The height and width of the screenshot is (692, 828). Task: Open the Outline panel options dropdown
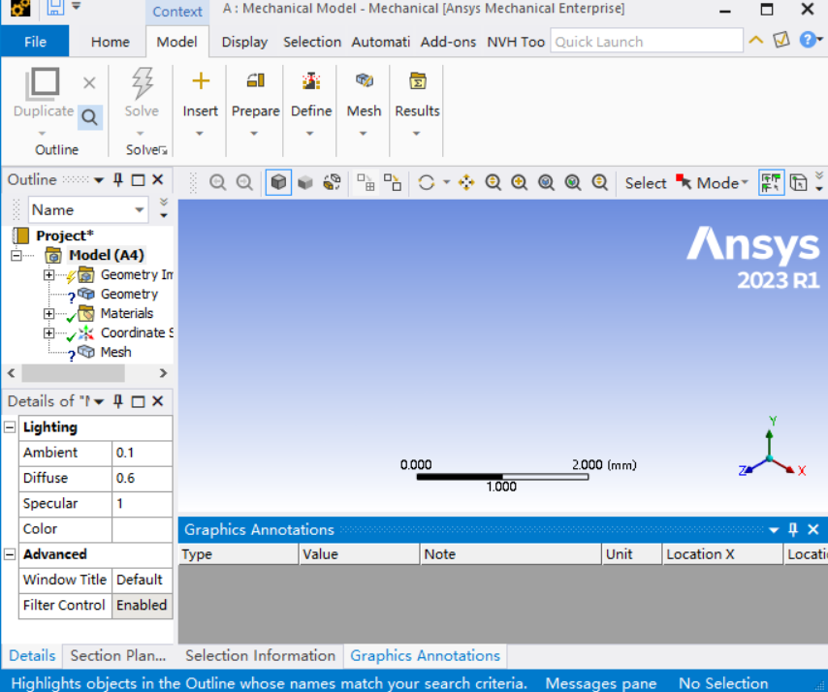point(99,180)
